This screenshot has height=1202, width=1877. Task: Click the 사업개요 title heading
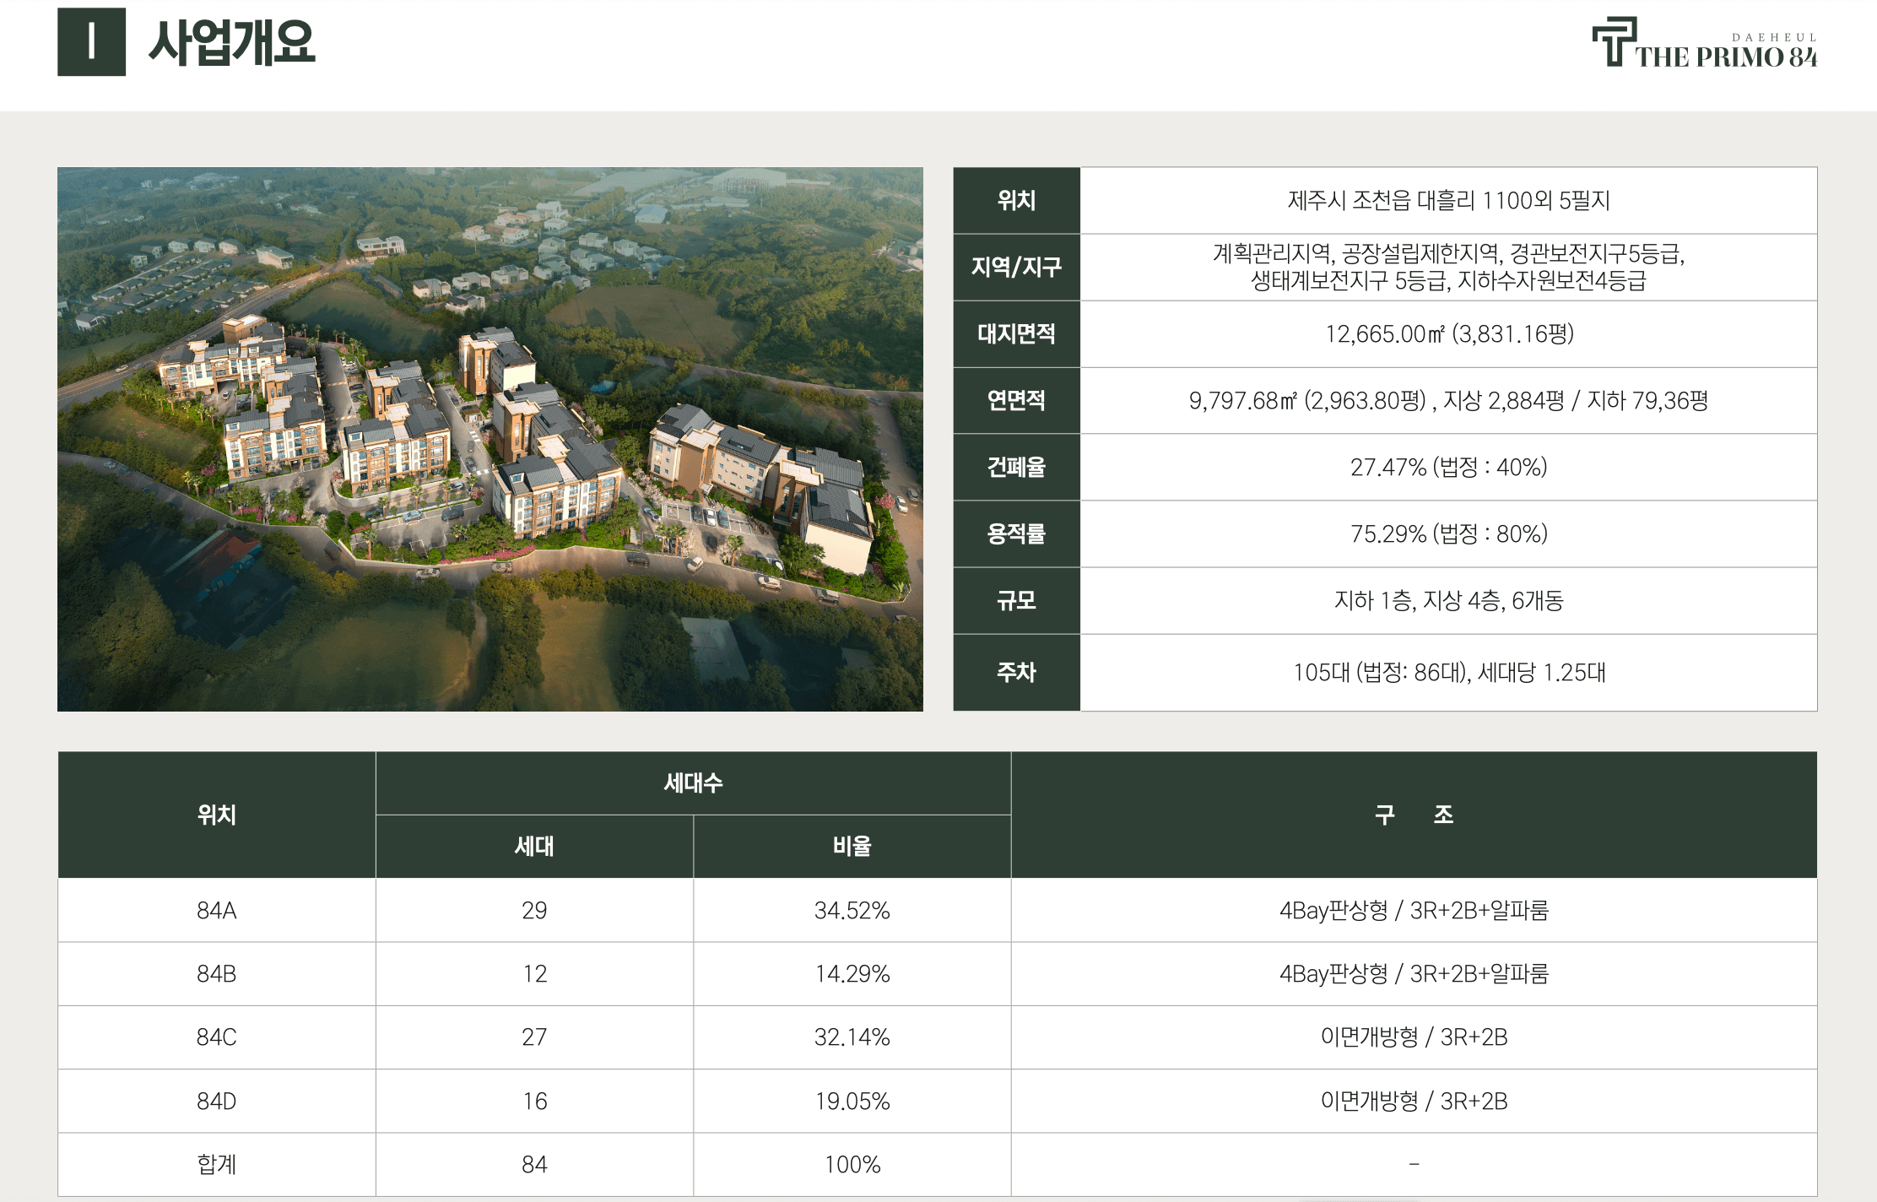click(x=231, y=42)
